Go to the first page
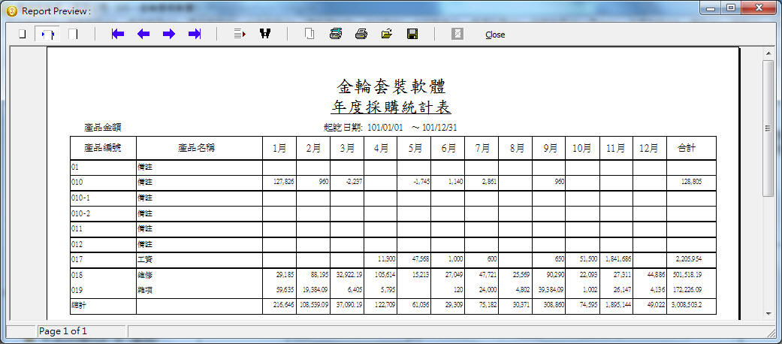Image resolution: width=782 pixels, height=344 pixels. [118, 34]
